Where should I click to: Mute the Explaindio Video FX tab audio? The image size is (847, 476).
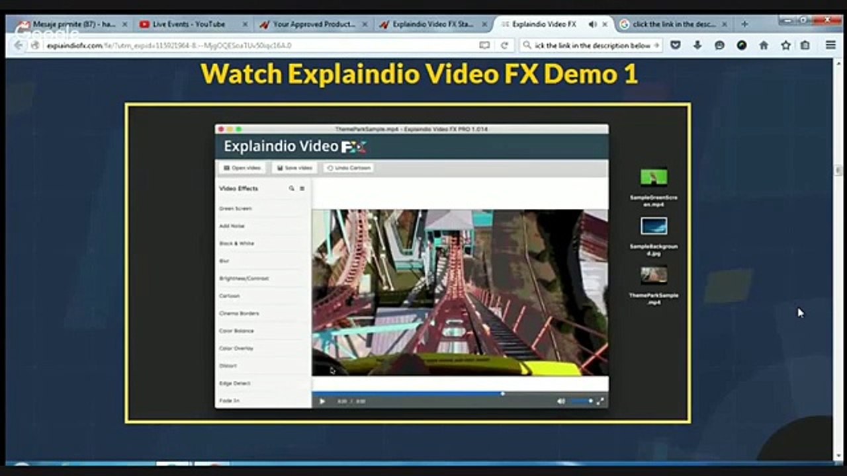pos(592,24)
